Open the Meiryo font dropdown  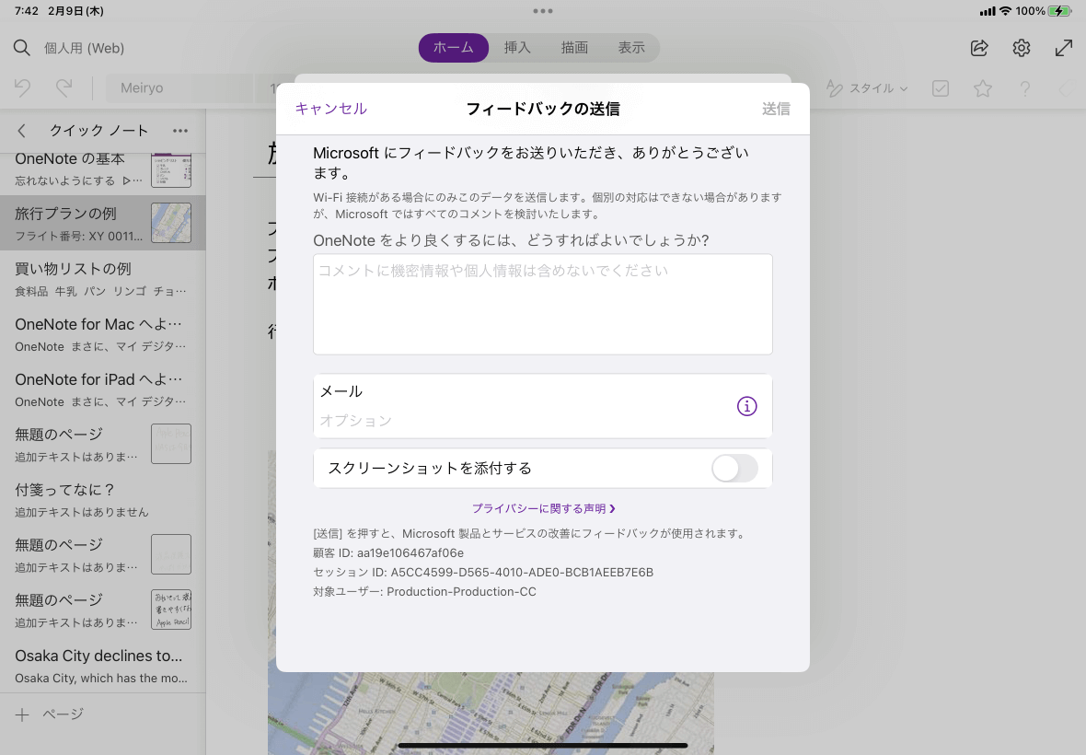(179, 87)
